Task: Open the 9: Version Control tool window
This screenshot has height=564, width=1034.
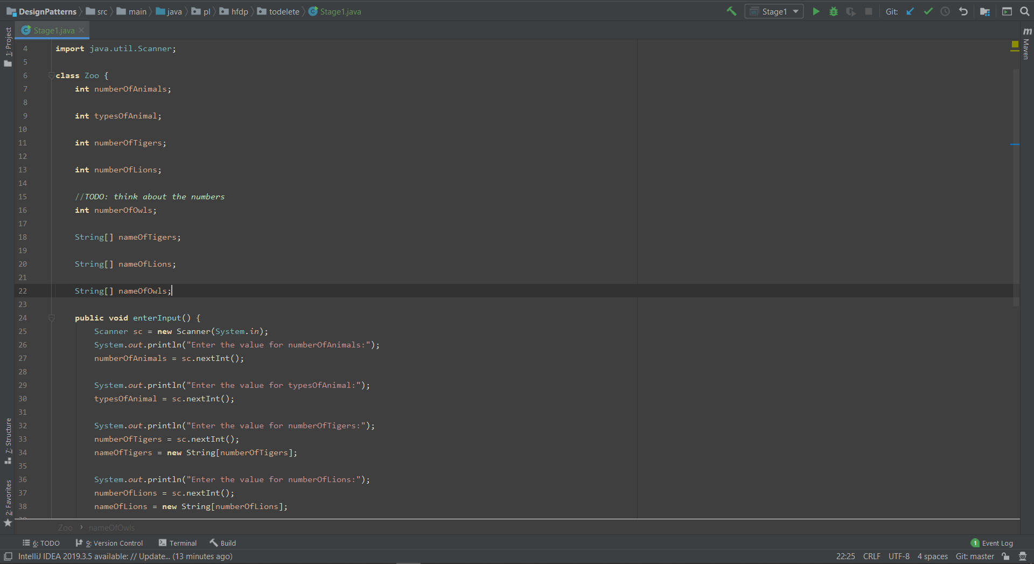Action: [x=109, y=543]
